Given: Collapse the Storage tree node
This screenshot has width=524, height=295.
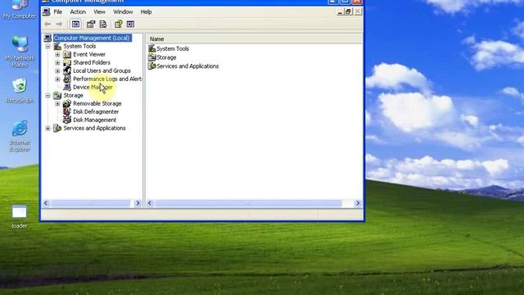Looking at the screenshot, I should pyautogui.click(x=47, y=95).
